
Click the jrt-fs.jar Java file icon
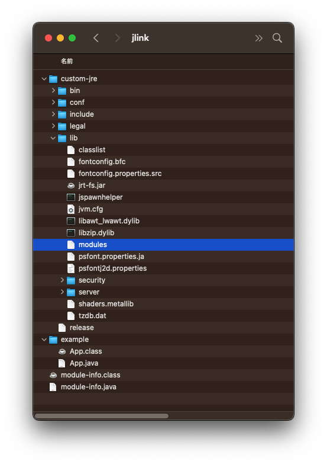point(71,185)
